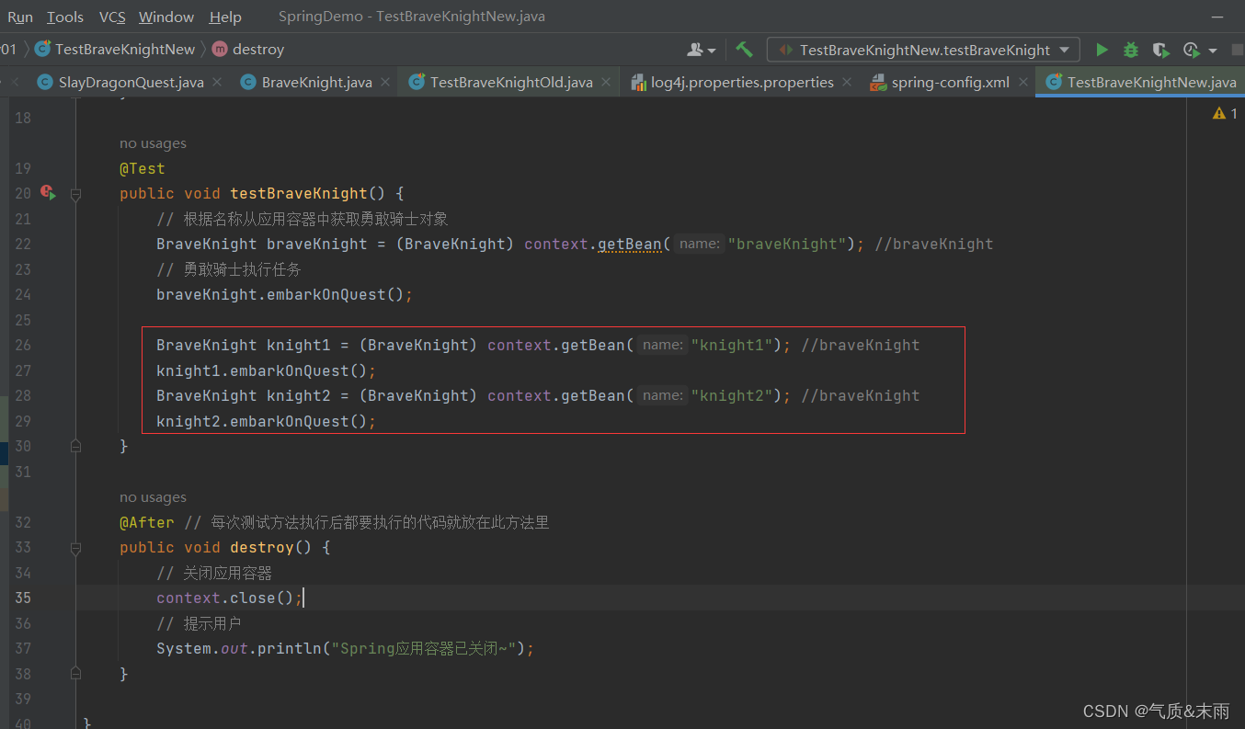
Task: Click the method icon beside destroy breadcrumb
Action: [220, 49]
